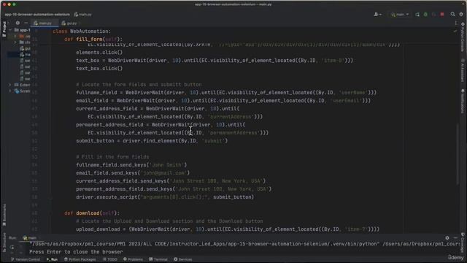Click the '# Fill in the form fields' comment

pos(112,157)
